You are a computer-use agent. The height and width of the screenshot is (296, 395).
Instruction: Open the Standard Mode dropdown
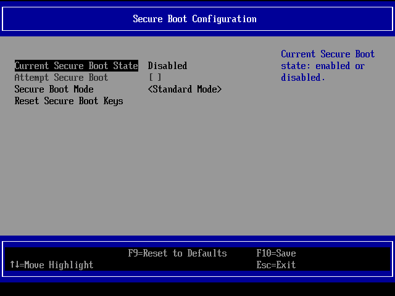(185, 89)
